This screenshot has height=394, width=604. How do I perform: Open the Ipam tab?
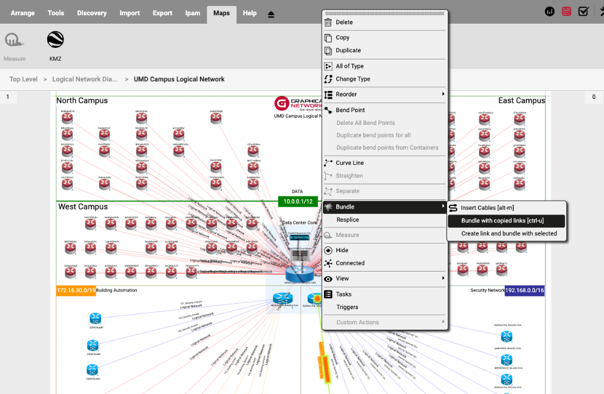pos(193,13)
